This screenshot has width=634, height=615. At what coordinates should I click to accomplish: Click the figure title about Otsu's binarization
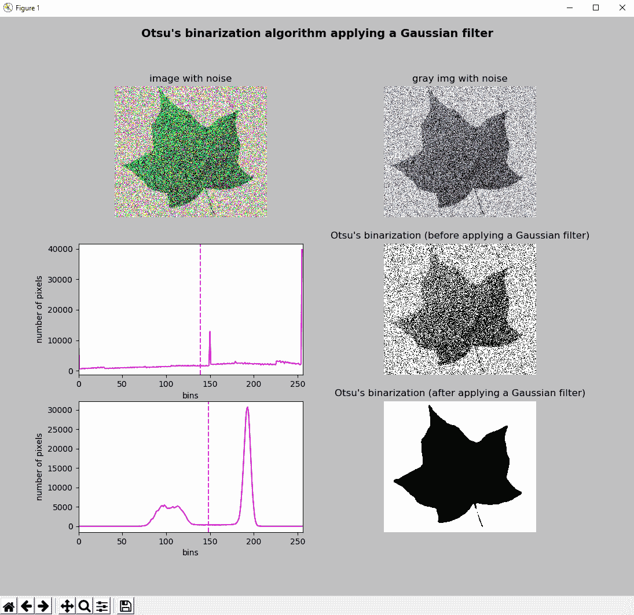coord(317,34)
